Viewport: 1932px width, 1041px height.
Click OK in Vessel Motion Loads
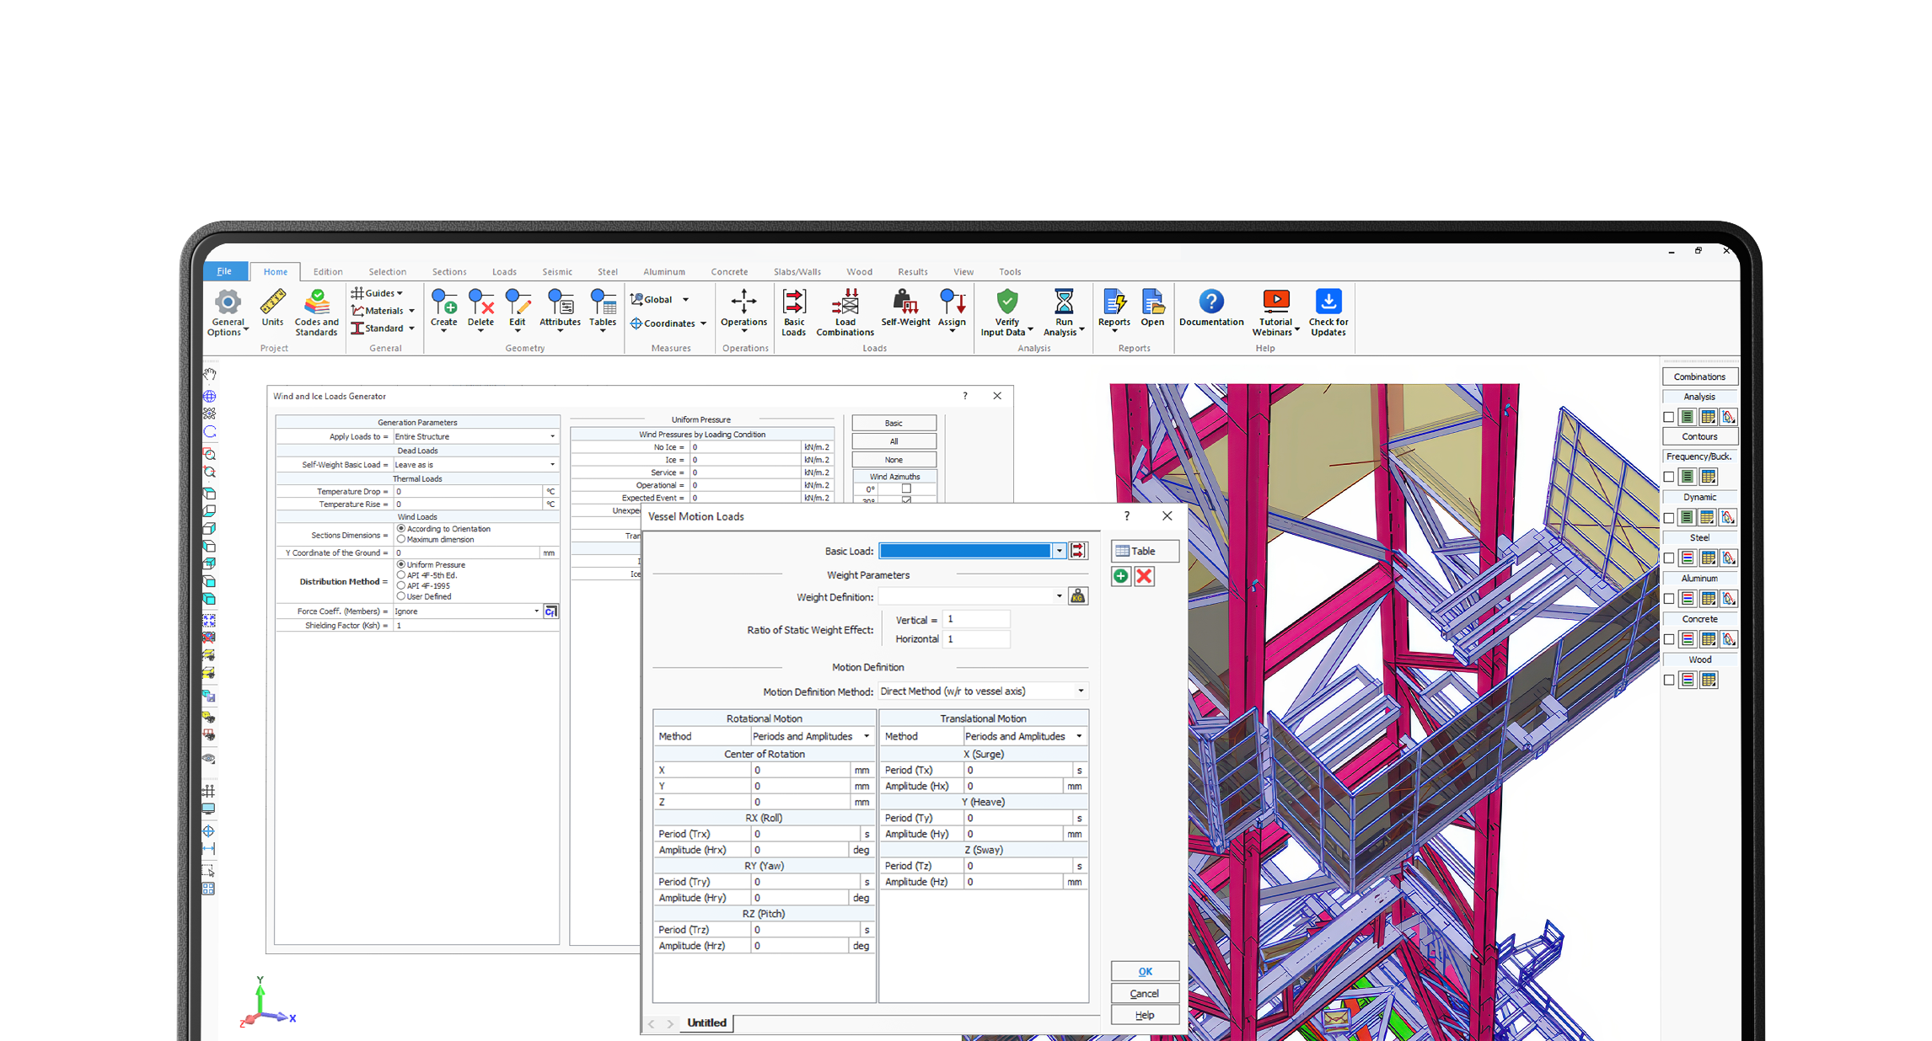tap(1145, 971)
